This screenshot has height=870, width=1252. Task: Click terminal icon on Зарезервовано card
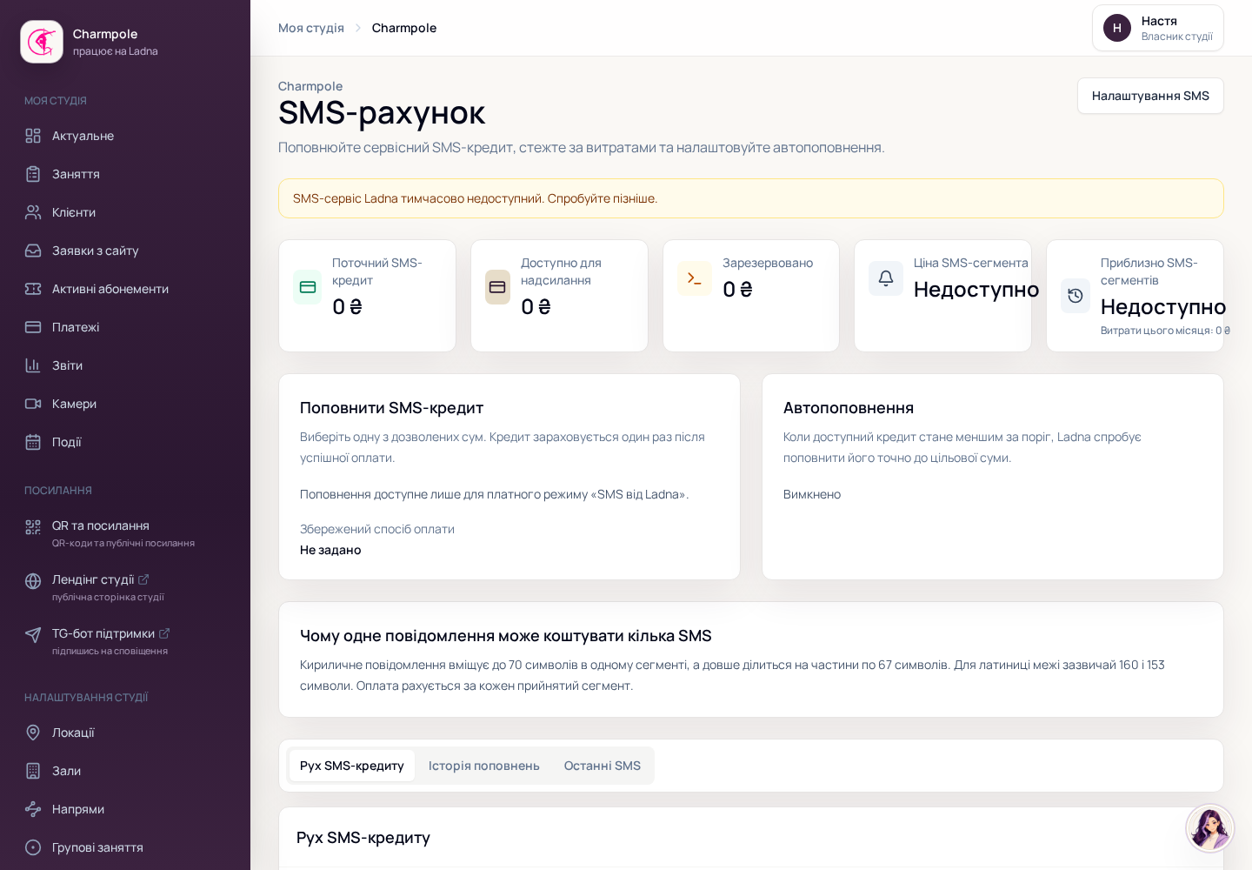pos(695,278)
